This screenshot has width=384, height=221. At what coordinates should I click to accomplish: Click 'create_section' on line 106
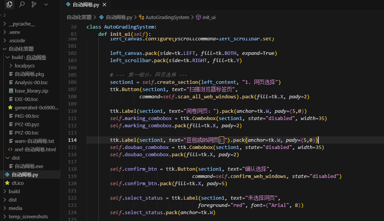[x=178, y=82]
